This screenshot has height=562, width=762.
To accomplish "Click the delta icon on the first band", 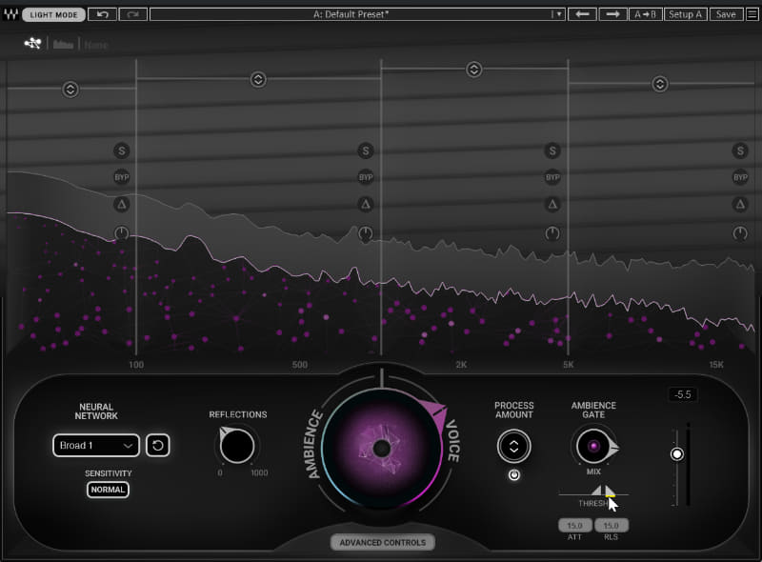I will [x=122, y=204].
